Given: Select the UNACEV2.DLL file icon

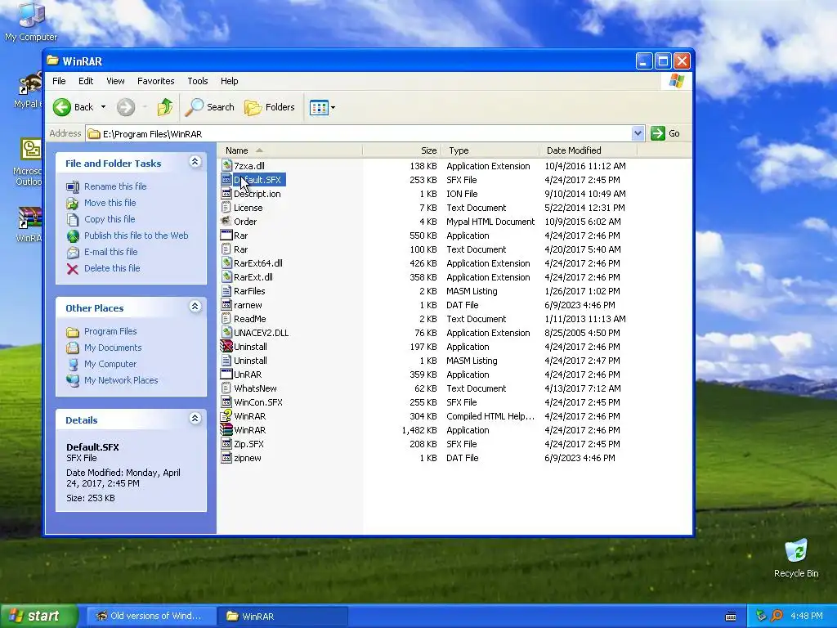Looking at the screenshot, I should pos(226,333).
